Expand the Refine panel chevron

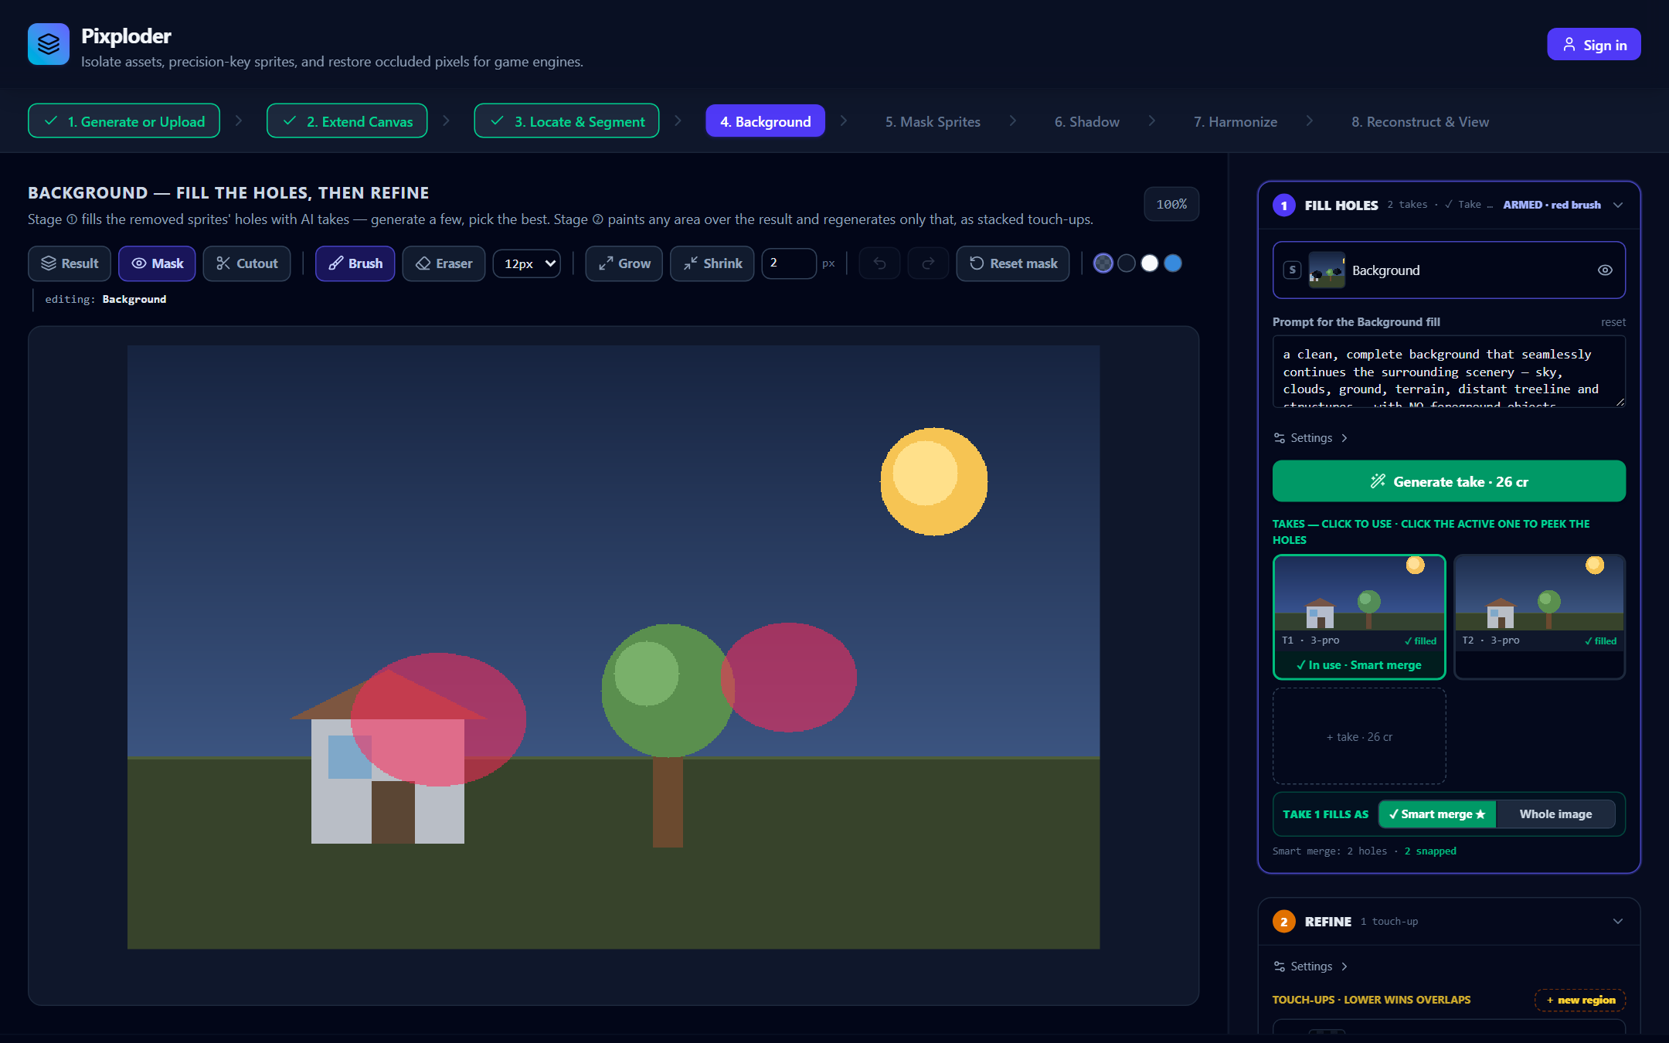tap(1618, 921)
